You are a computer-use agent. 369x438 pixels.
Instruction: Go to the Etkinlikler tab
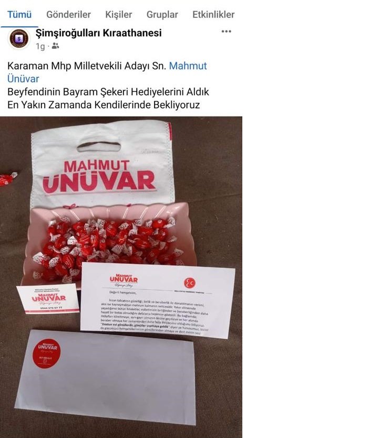[213, 15]
